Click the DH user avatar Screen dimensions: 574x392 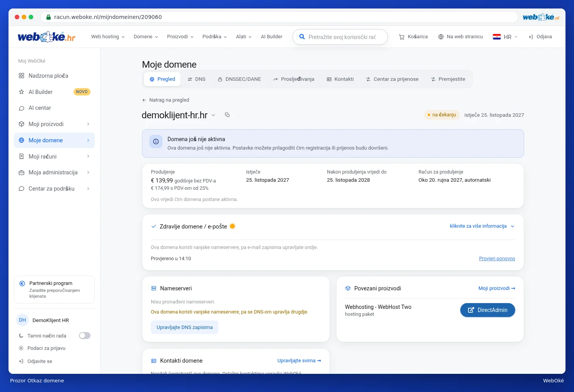pos(22,320)
